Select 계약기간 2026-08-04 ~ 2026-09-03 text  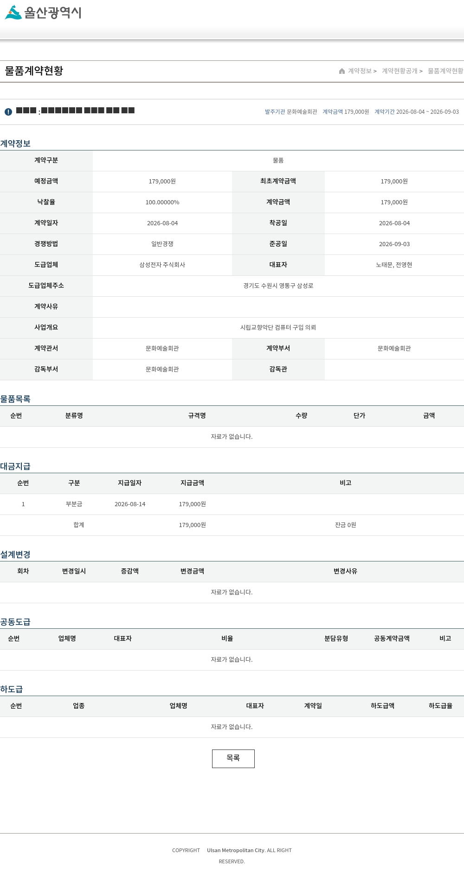[x=417, y=112]
